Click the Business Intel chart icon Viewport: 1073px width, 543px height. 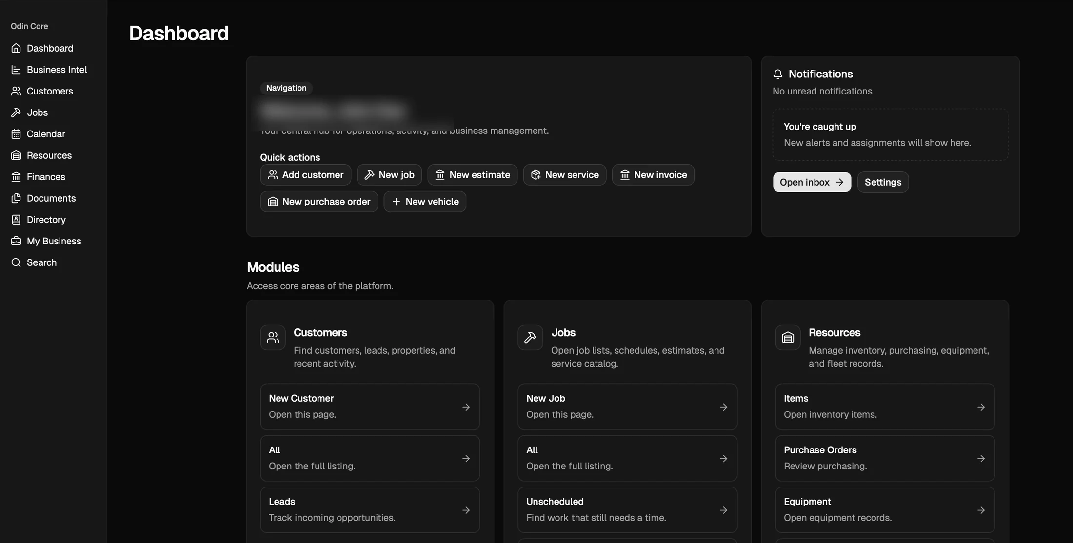16,70
